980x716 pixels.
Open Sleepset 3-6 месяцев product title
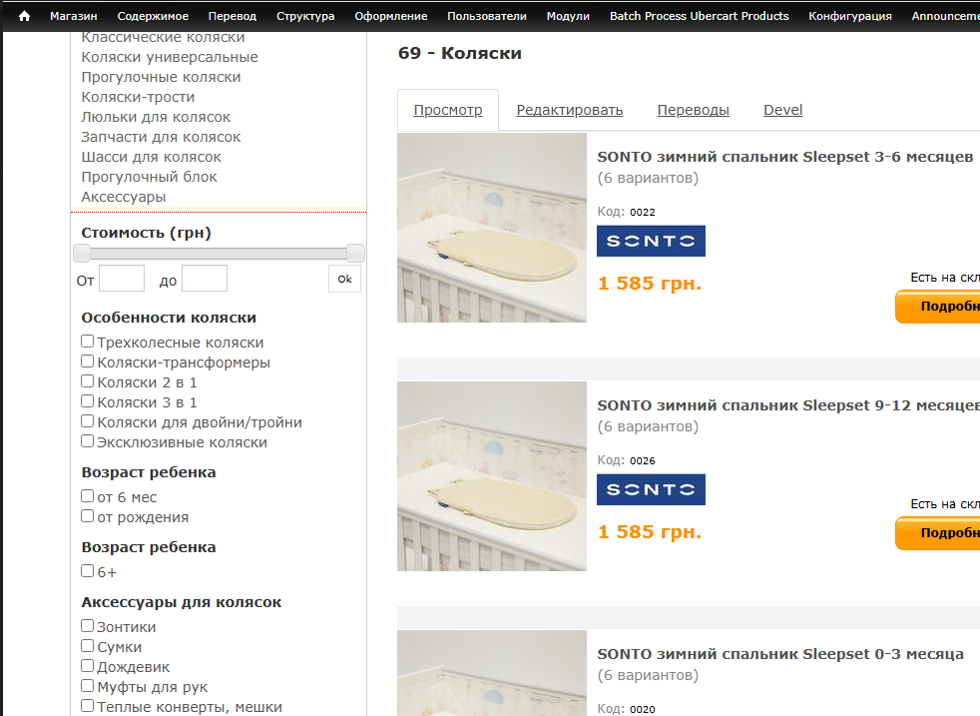pyautogui.click(x=785, y=157)
